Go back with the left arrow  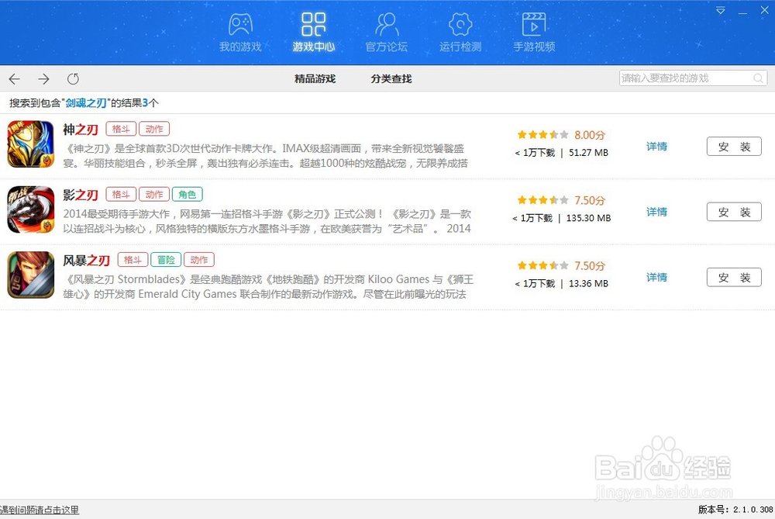14,78
